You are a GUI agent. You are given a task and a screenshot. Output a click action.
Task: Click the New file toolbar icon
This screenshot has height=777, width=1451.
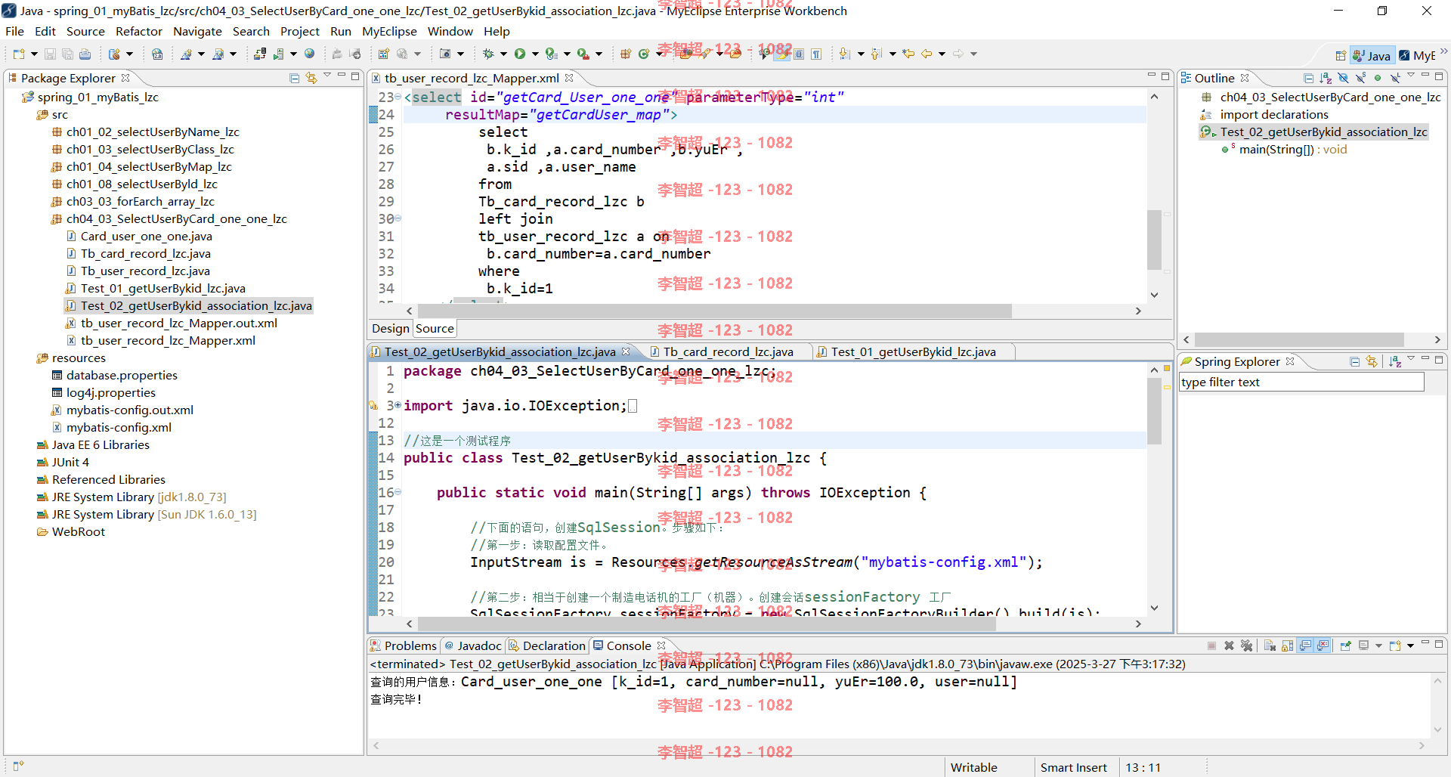19,54
